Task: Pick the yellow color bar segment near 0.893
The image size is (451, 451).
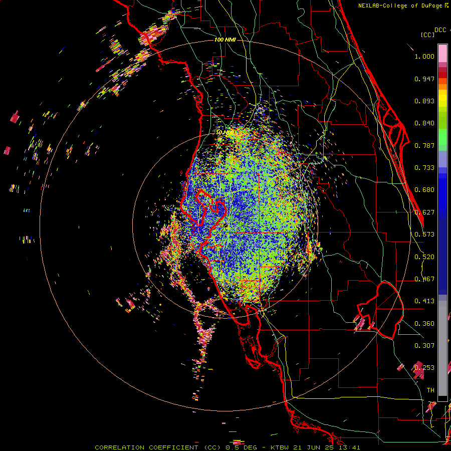Action: point(442,99)
